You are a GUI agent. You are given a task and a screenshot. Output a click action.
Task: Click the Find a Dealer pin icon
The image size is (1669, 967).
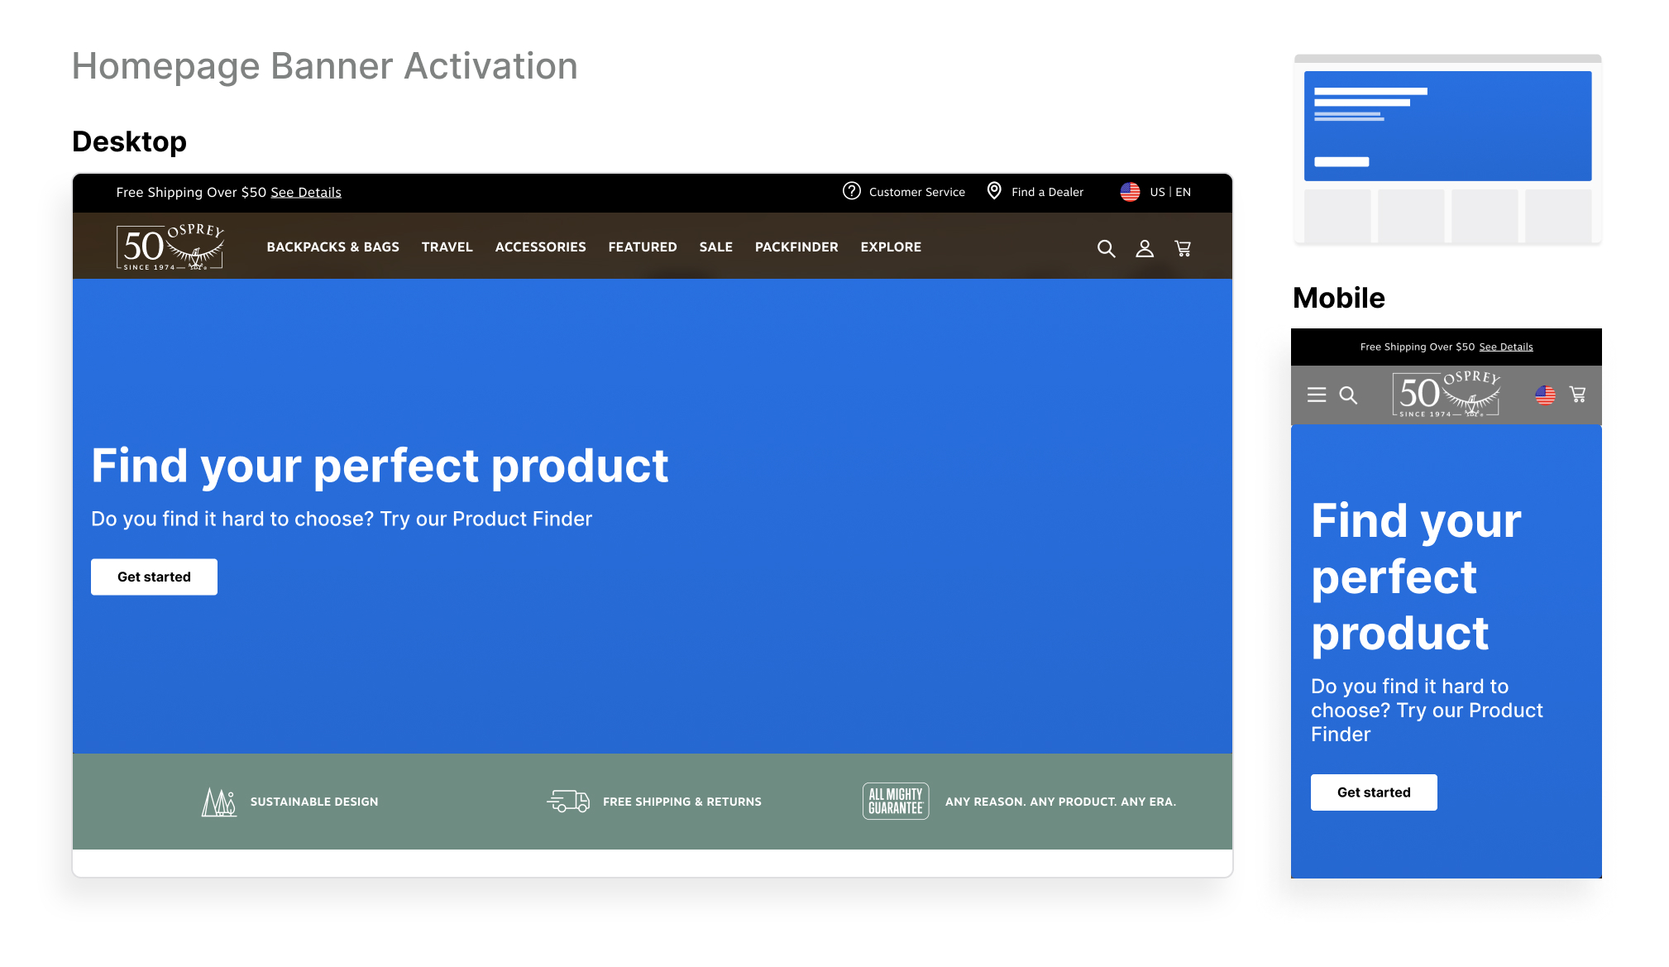[x=994, y=191]
